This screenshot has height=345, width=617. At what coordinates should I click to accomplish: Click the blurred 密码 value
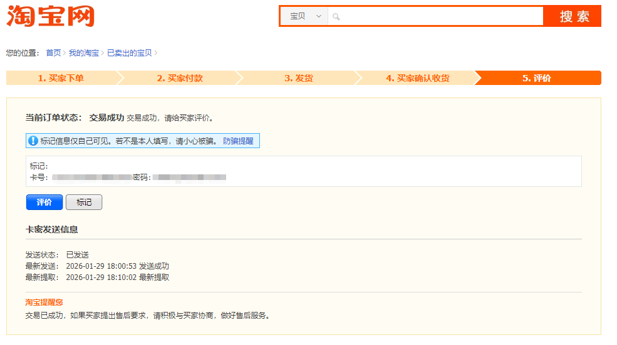[189, 177]
